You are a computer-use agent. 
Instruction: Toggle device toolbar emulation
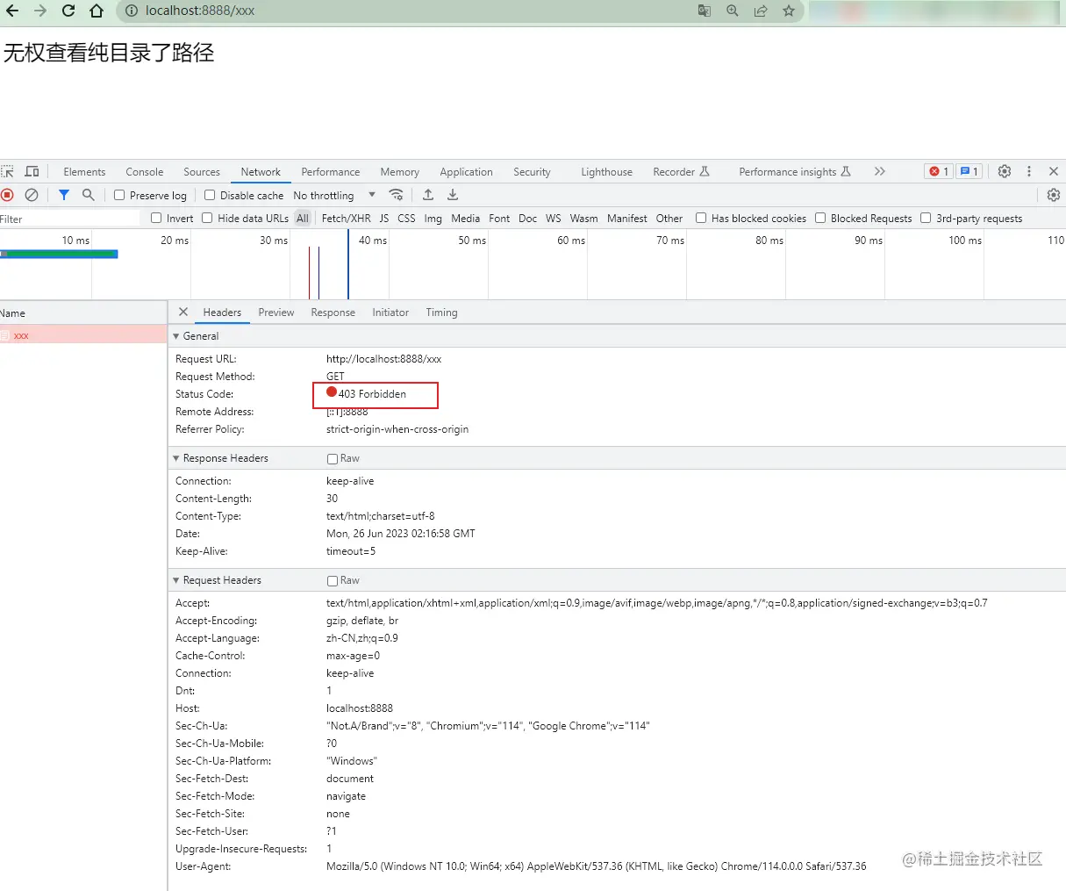coord(32,172)
